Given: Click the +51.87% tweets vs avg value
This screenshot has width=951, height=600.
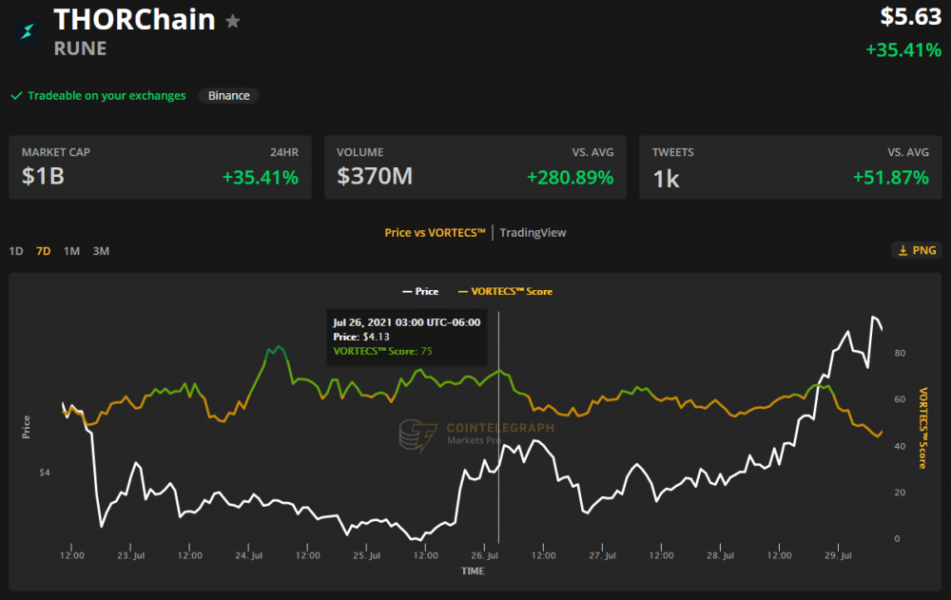Looking at the screenshot, I should point(890,177).
